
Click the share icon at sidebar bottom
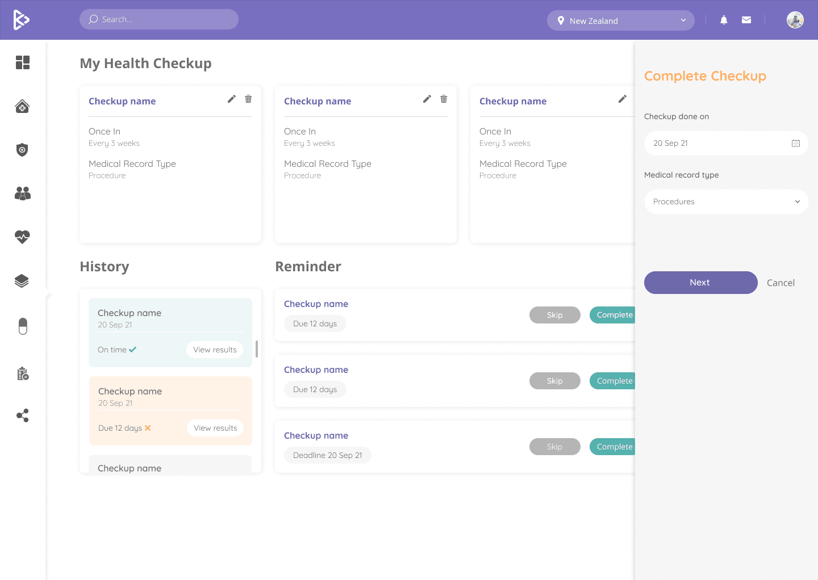pyautogui.click(x=22, y=415)
